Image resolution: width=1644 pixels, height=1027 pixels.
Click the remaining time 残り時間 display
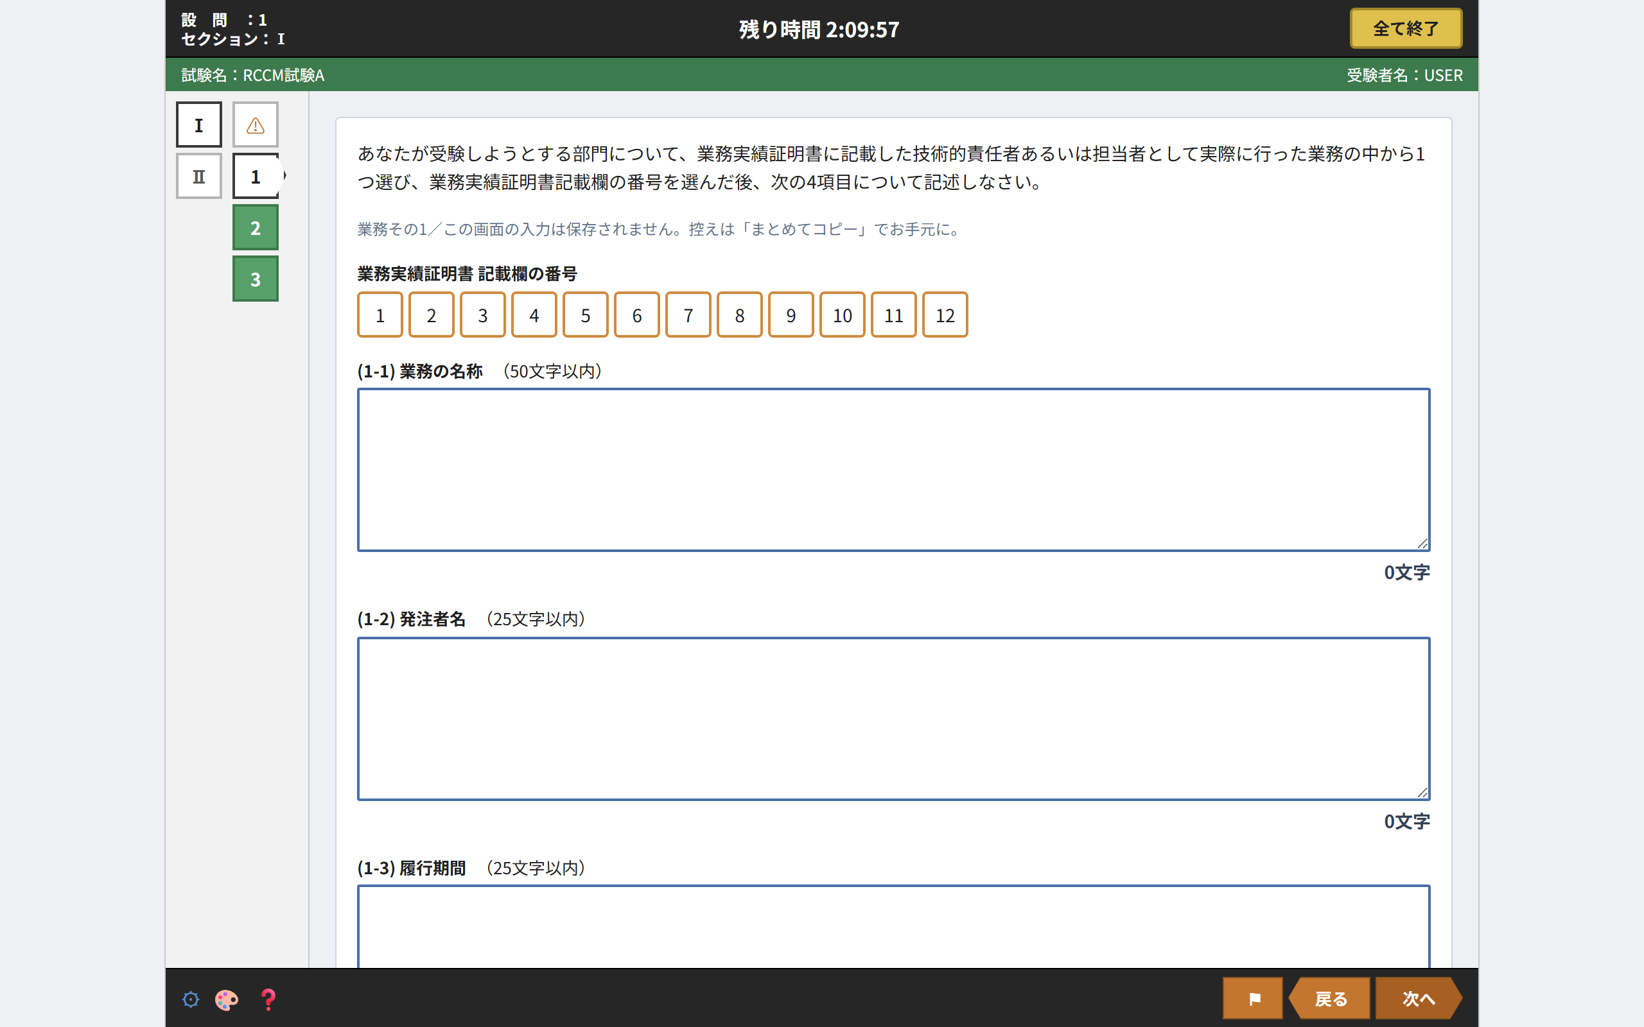819,30
